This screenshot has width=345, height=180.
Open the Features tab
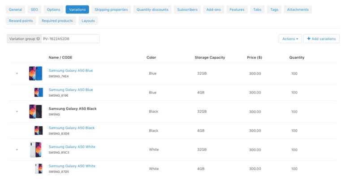[237, 9]
